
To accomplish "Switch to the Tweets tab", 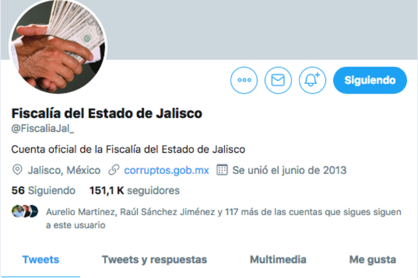I will (x=41, y=260).
